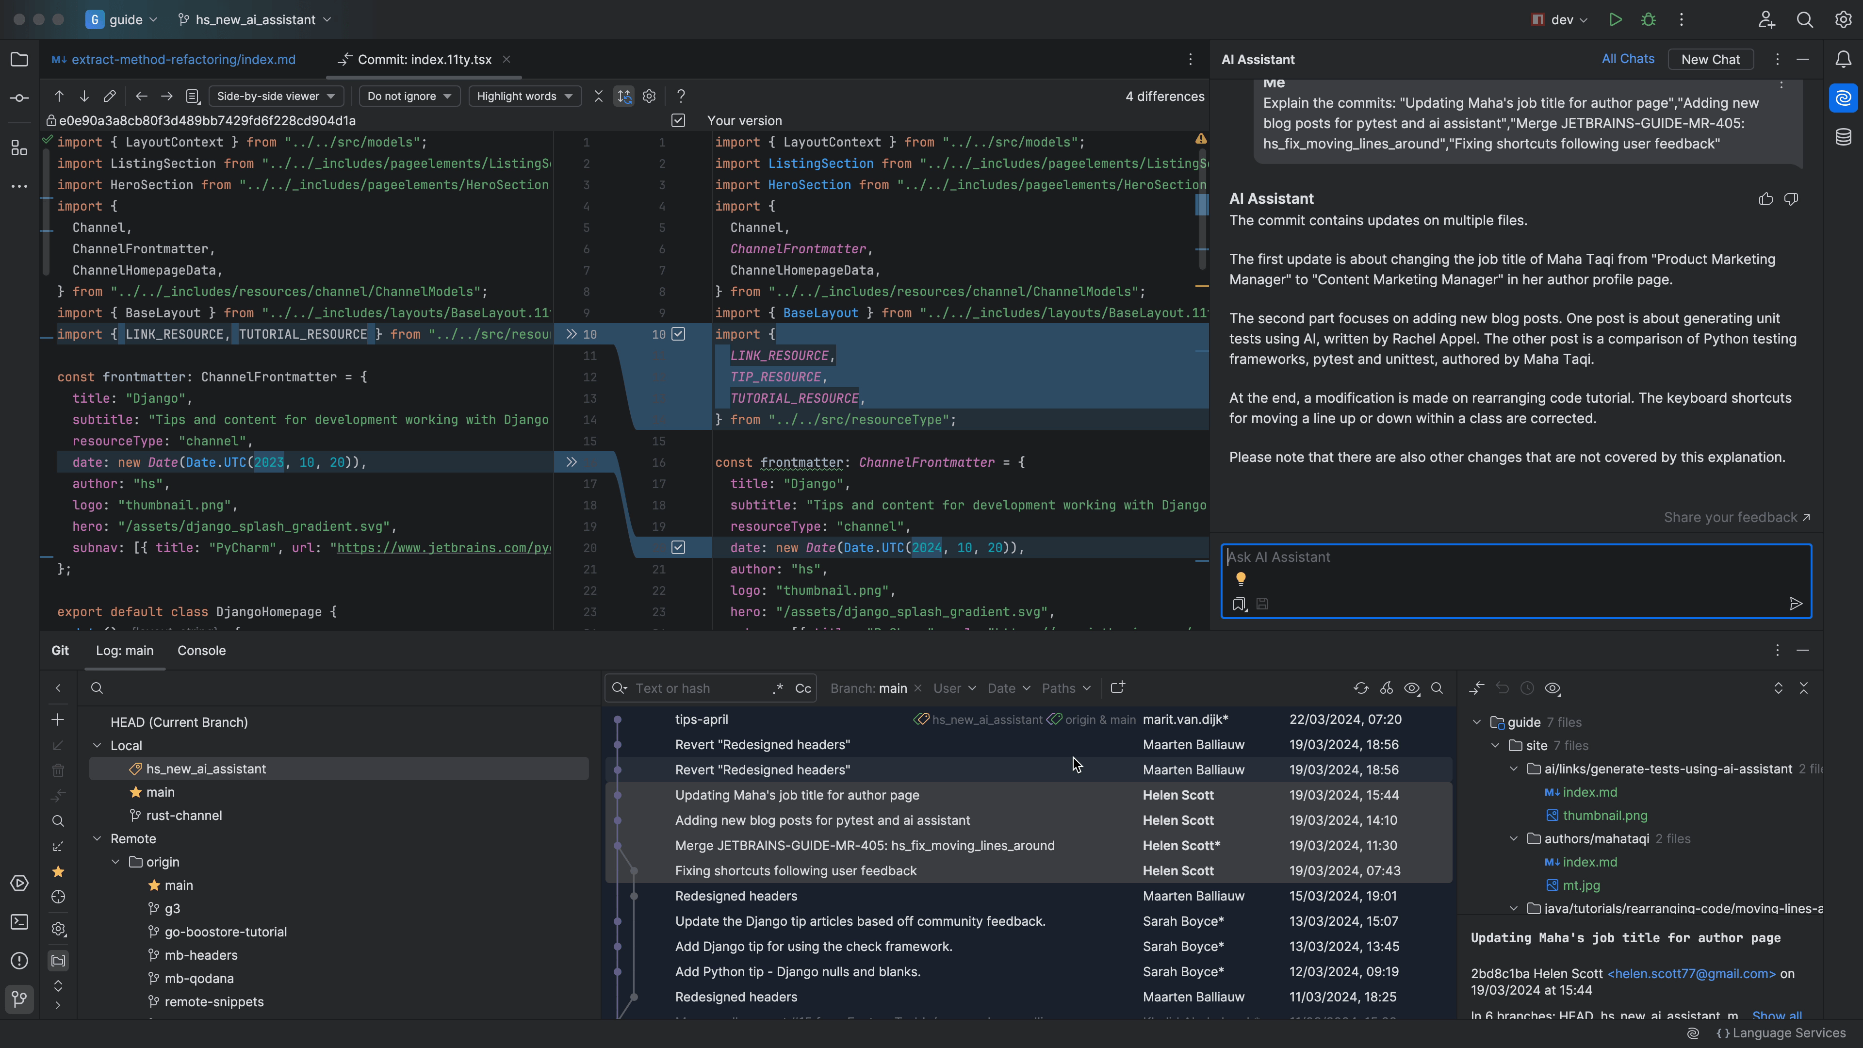This screenshot has width=1863, height=1048.
Task: Open the Side-by-side viewer dropdown
Action: pos(276,96)
